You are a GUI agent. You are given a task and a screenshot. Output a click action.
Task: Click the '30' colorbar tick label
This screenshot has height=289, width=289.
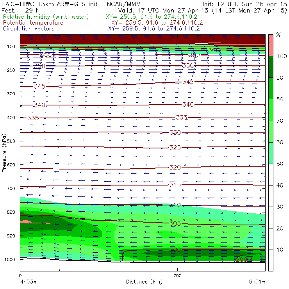(x=280, y=207)
